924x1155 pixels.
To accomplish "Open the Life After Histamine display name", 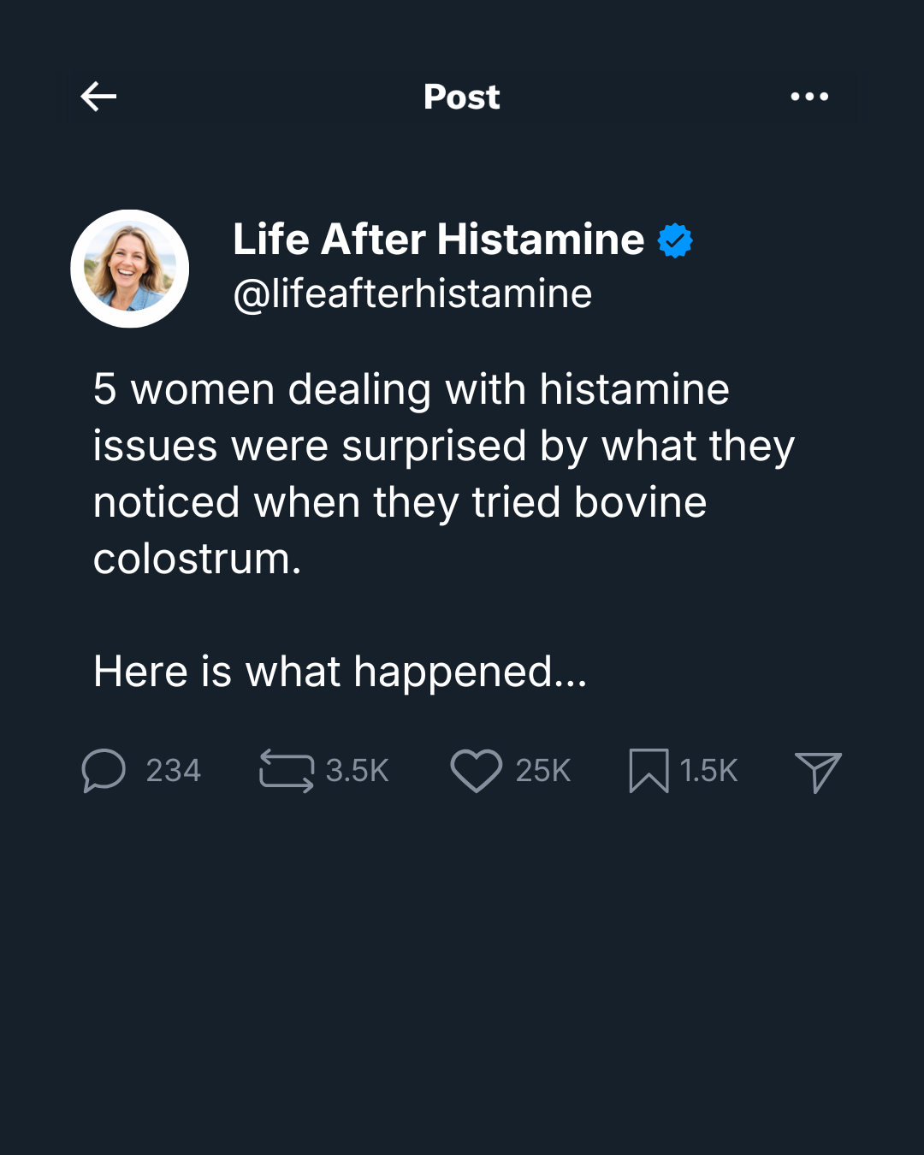I will pos(439,239).
